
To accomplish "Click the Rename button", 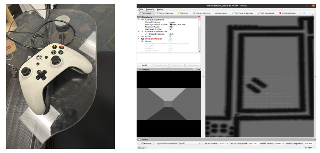I will click(x=193, y=65).
